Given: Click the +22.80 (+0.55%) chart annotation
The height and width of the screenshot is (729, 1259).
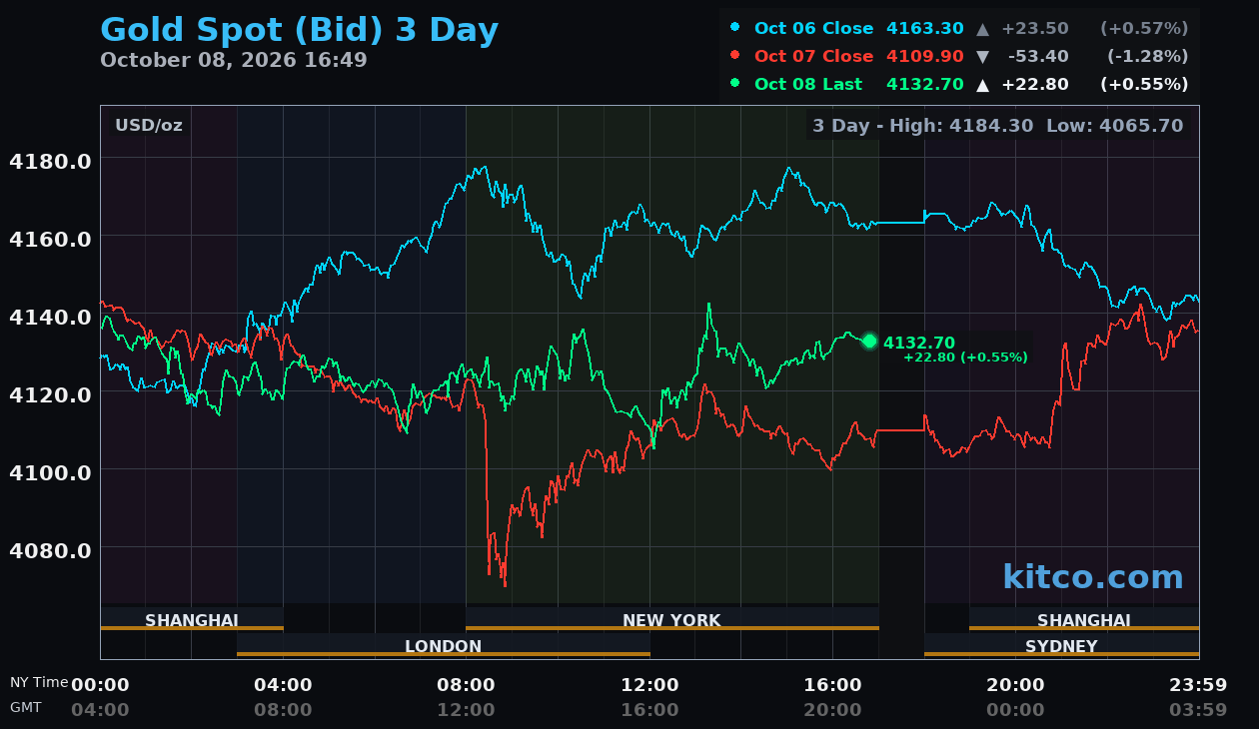Looking at the screenshot, I should pyautogui.click(x=965, y=358).
